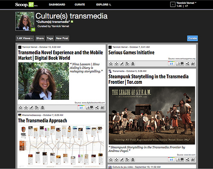
Task: Toggle Google +1 on Serious Games Initiative post
Action: pyautogui.click(x=171, y=64)
